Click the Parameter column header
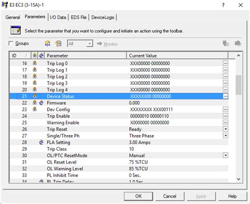The image size is (250, 204). tap(85, 55)
